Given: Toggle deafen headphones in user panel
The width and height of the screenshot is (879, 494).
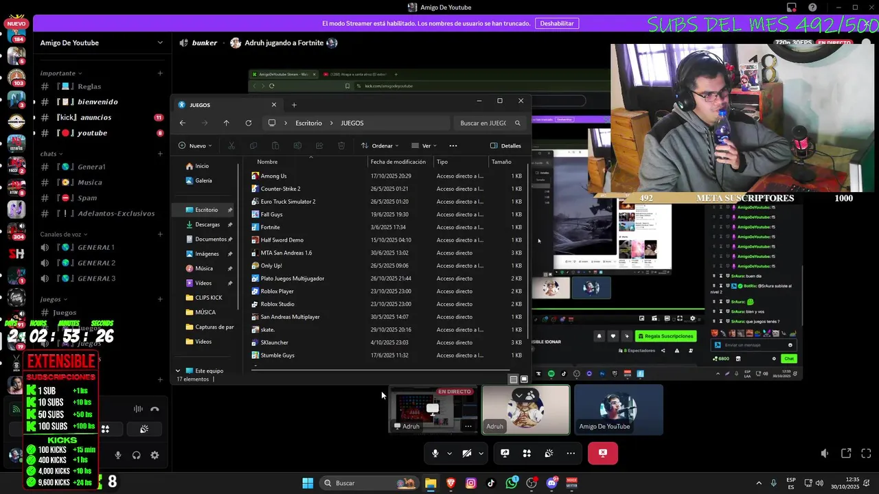Looking at the screenshot, I should click(x=136, y=455).
